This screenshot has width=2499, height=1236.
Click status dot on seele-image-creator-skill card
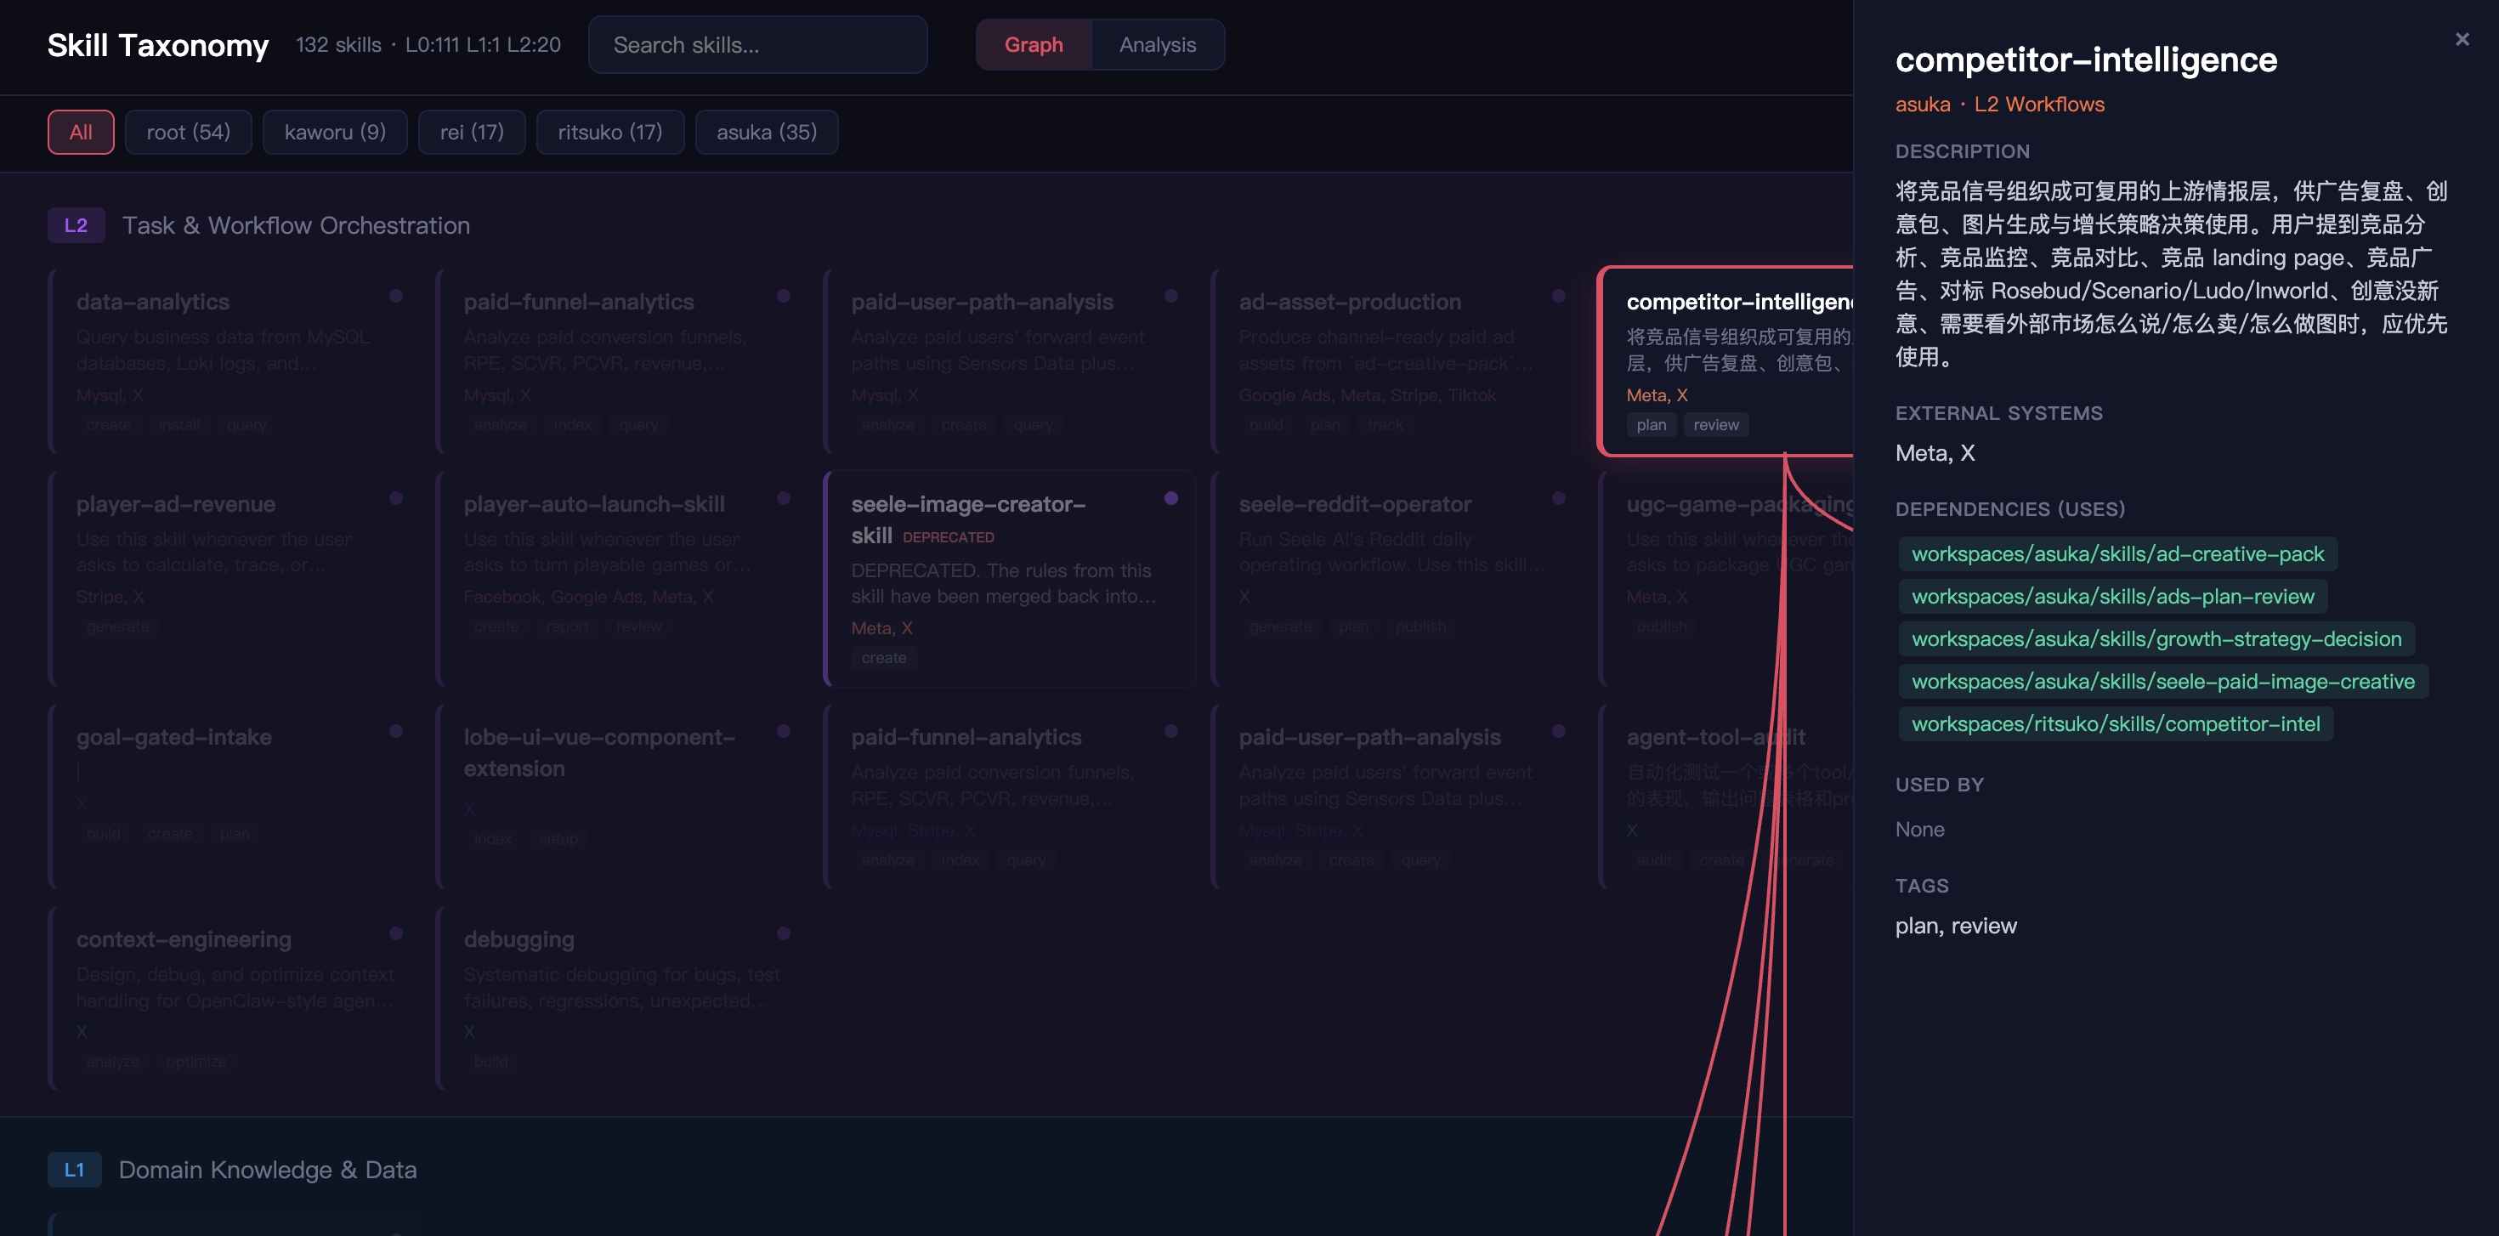point(1171,497)
